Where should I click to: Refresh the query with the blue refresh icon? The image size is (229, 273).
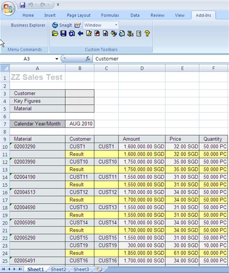tap(72, 33)
